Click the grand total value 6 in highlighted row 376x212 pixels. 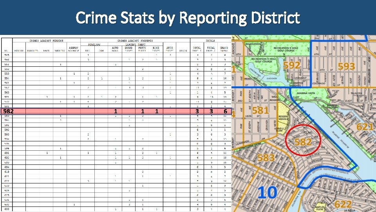pyautogui.click(x=225, y=111)
